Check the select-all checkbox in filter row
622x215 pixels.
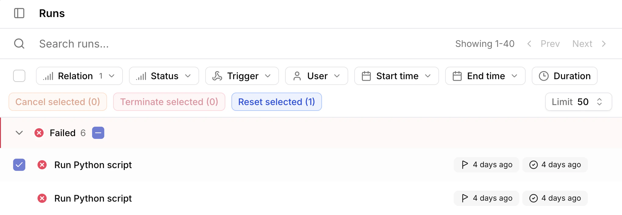(19, 76)
